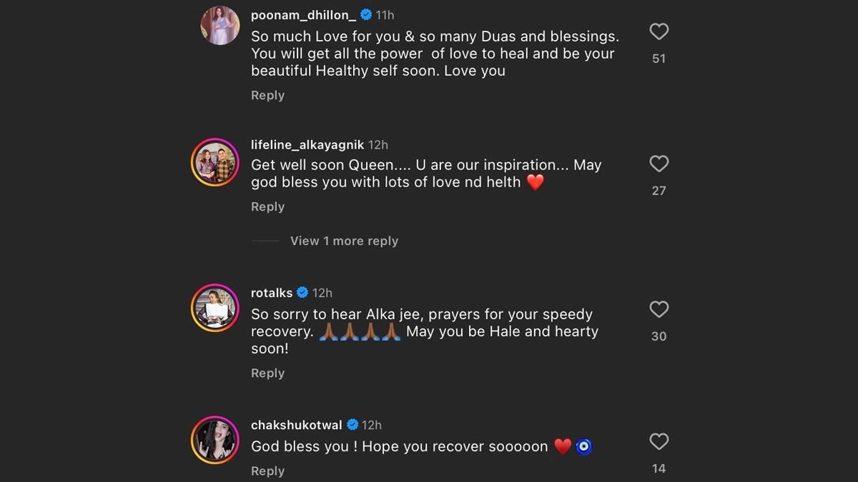View the 51 likes count on poonam's comment
The height and width of the screenshot is (482, 858).
[659, 59]
